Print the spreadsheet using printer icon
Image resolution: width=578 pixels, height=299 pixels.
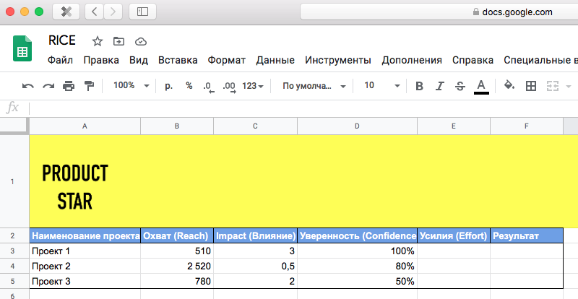pos(69,86)
